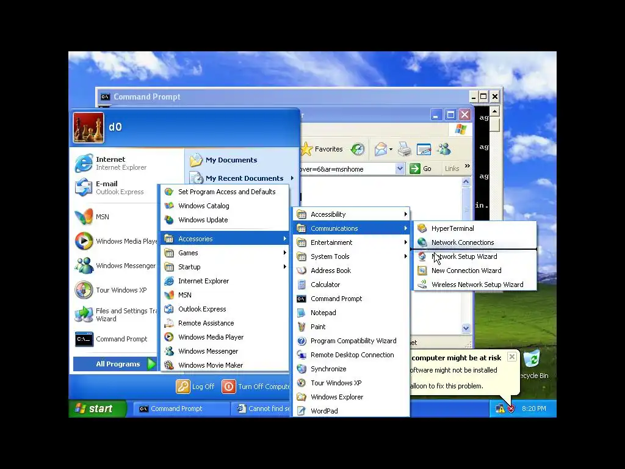Open Favorites in the browser toolbar
Image resolution: width=625 pixels, height=469 pixels.
point(322,149)
